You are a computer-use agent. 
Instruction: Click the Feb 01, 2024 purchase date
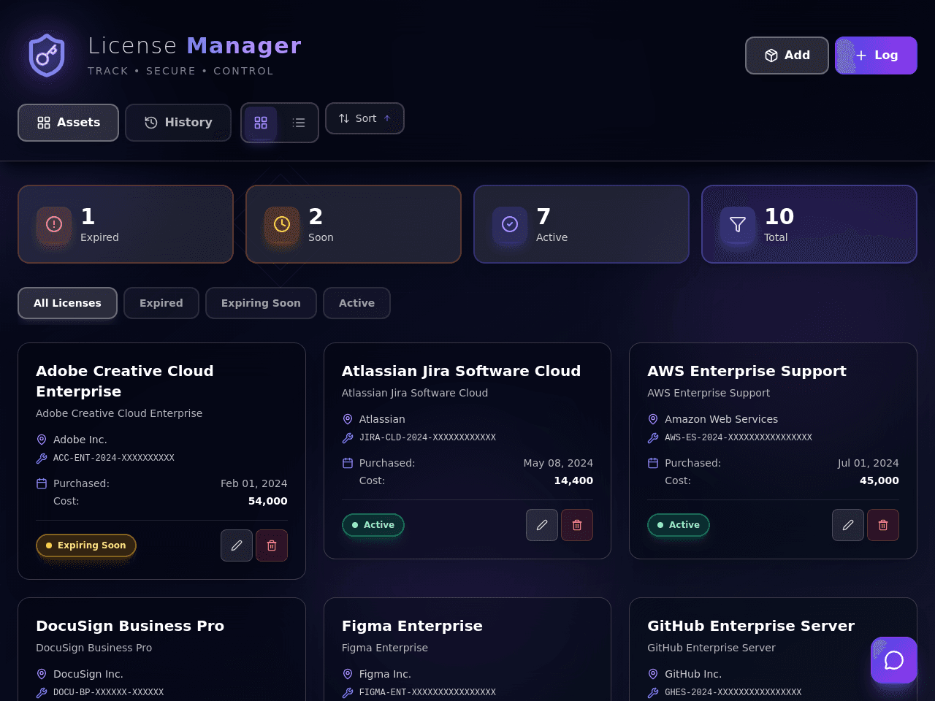(x=253, y=483)
